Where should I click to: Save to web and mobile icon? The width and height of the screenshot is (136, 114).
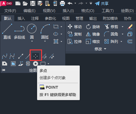tap(55, 3)
